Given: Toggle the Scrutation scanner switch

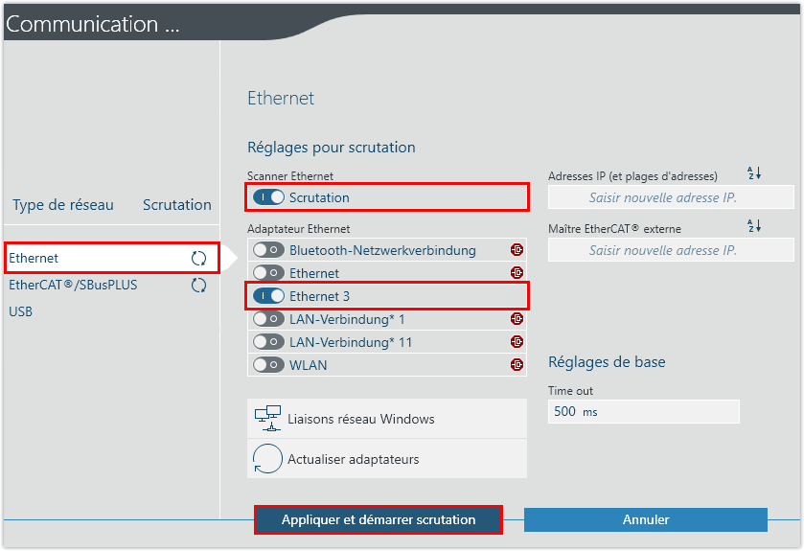Looking at the screenshot, I should tap(269, 197).
